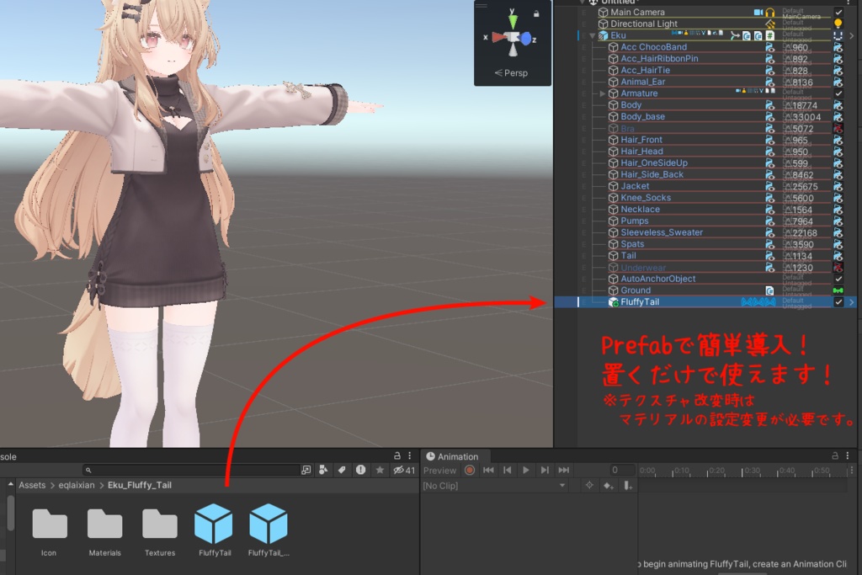Click the play button in Animation panel
Screen dimensions: 862x575
pyautogui.click(x=525, y=470)
